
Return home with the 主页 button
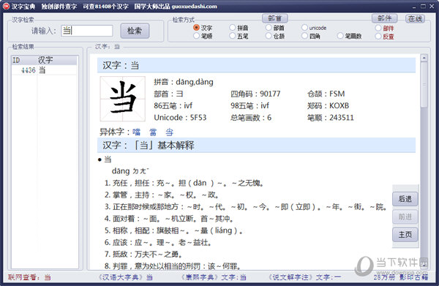[x=405, y=235]
